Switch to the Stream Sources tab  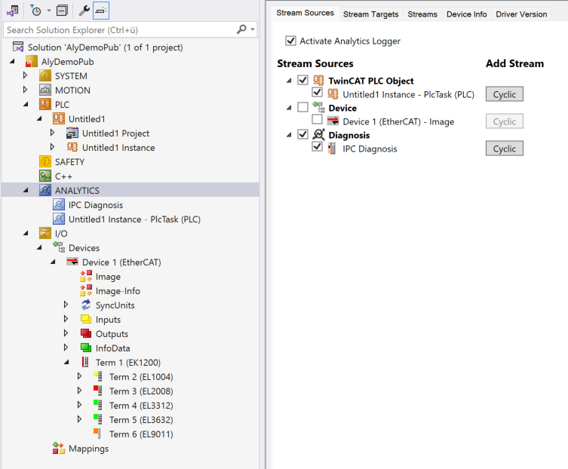(x=305, y=13)
